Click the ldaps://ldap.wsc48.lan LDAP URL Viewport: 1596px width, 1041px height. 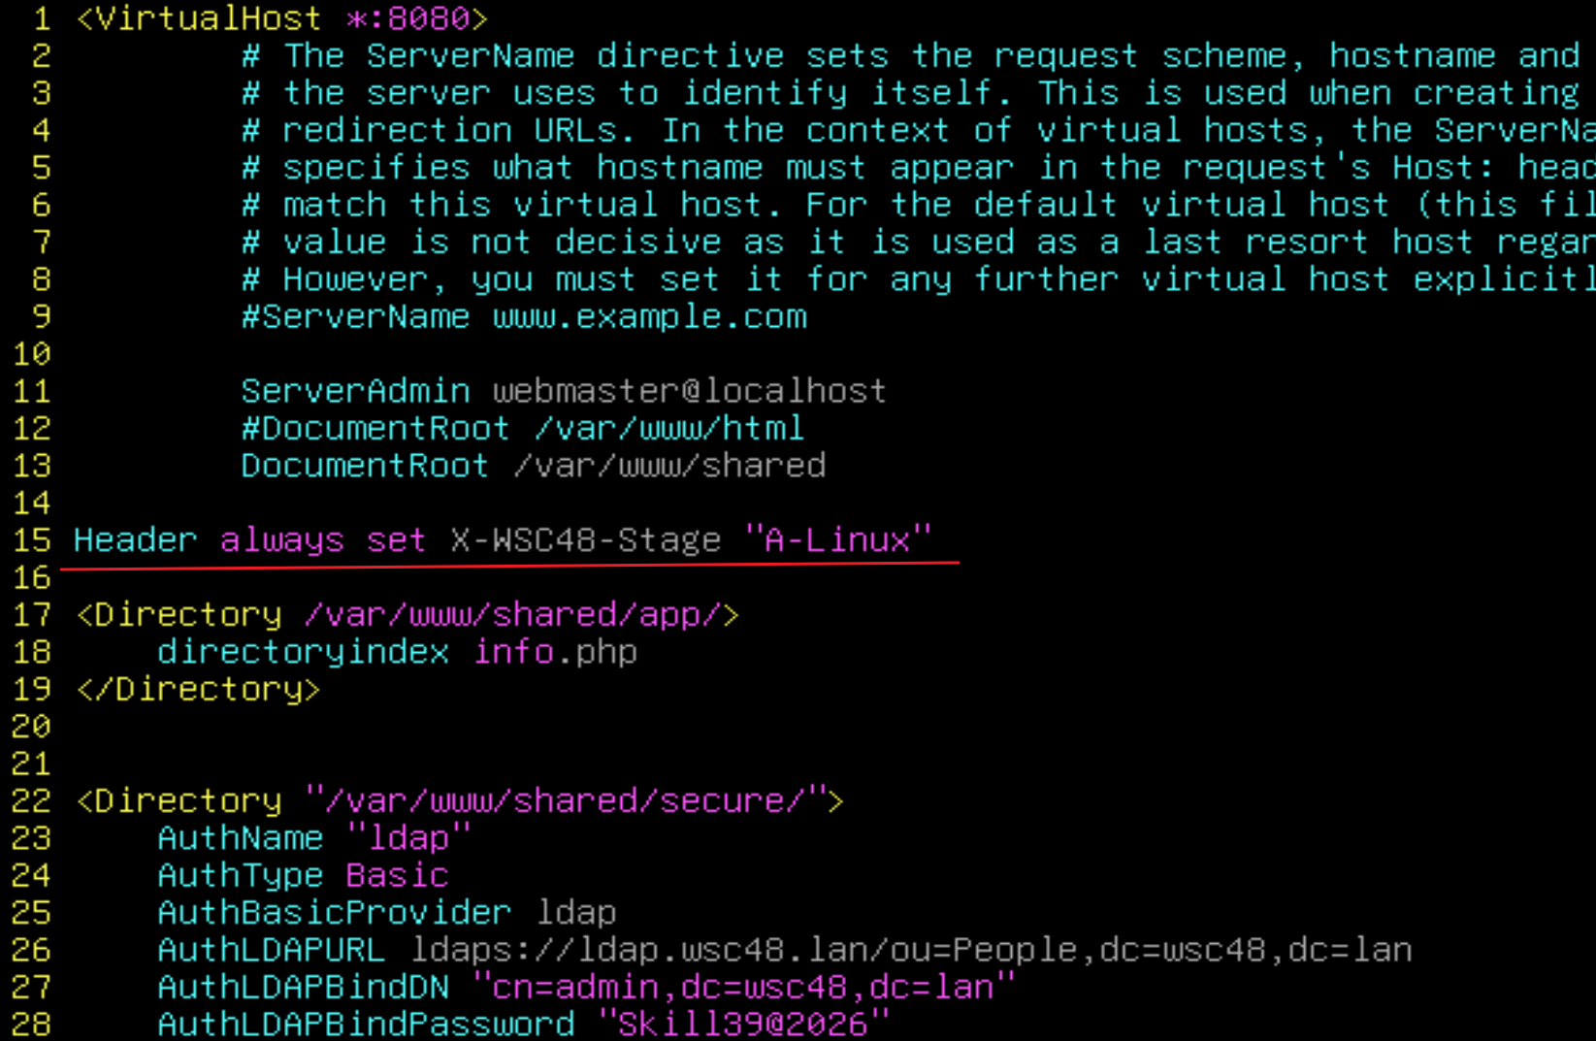[911, 950]
